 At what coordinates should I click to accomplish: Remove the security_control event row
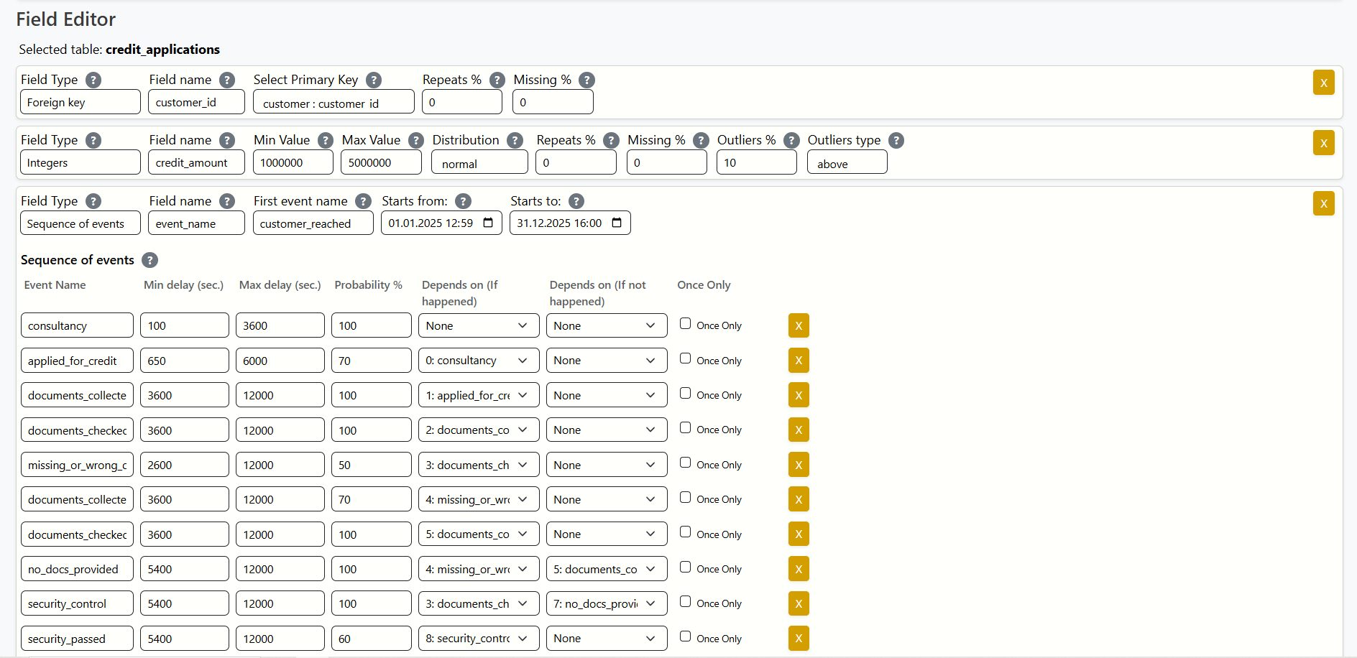coord(798,603)
